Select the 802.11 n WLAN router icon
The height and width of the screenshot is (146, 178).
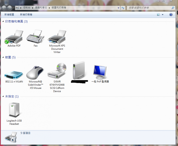pyautogui.click(x=14, y=75)
